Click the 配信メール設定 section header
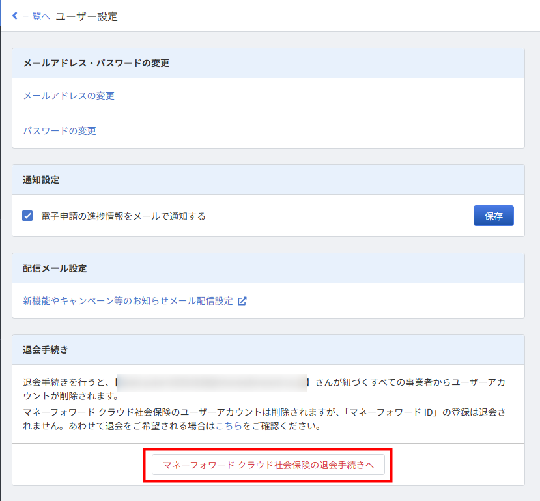 [55, 268]
